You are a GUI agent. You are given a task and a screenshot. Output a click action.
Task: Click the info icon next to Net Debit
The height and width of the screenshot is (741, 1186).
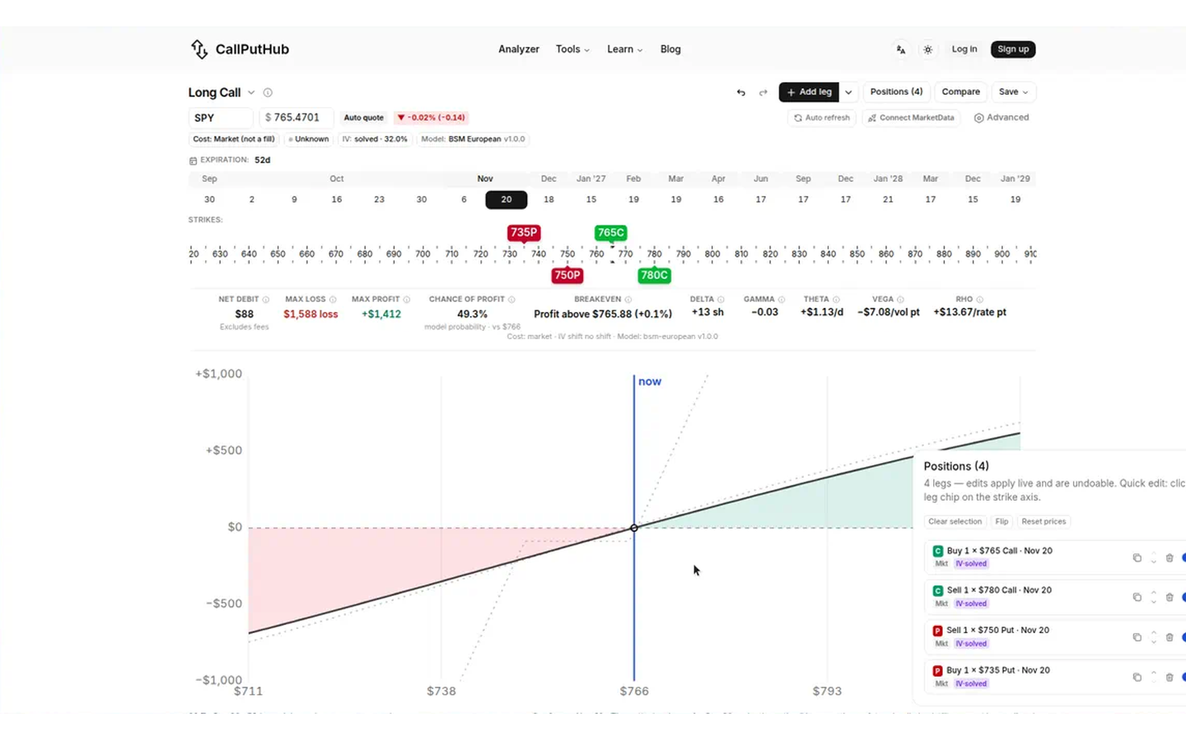pyautogui.click(x=265, y=300)
